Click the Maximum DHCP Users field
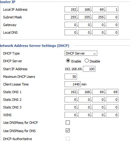The width and height of the screenshot is (130, 141). [x=71, y=77]
